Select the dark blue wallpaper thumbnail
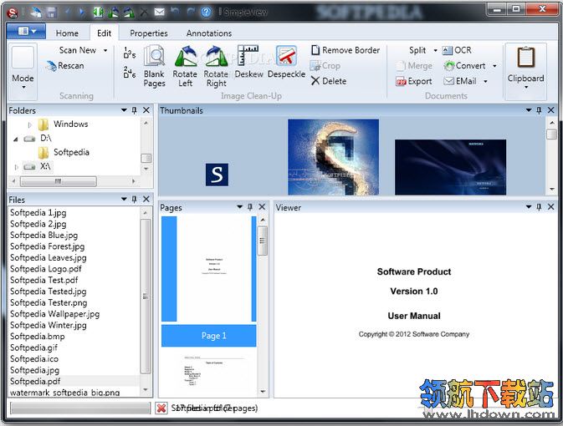The image size is (563, 426). click(x=450, y=167)
